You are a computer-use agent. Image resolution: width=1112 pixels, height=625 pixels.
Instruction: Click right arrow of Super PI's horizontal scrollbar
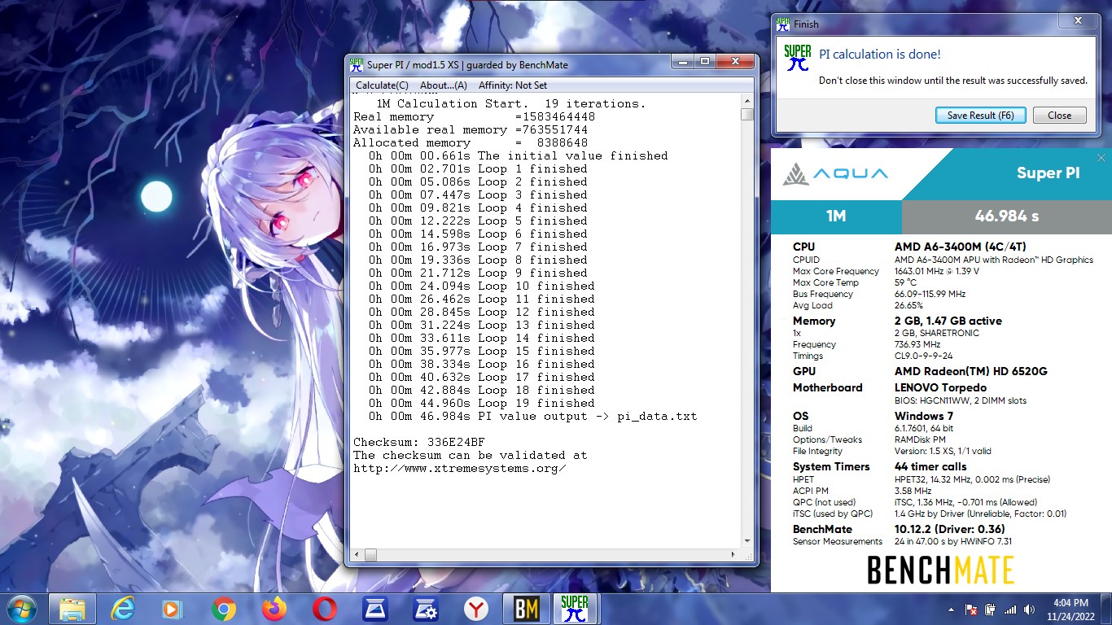click(x=733, y=555)
